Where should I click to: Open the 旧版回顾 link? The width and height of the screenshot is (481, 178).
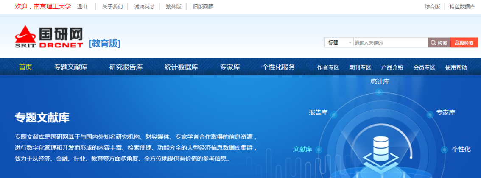pyautogui.click(x=203, y=7)
